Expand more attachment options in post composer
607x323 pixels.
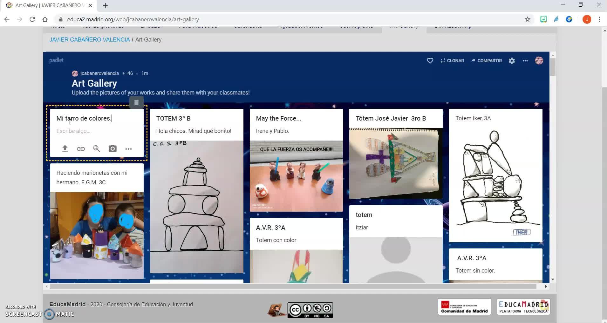coord(128,148)
